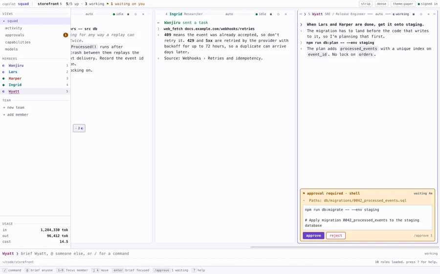Select member Harper
The height and width of the screenshot is (274, 440).
(x=35, y=78)
